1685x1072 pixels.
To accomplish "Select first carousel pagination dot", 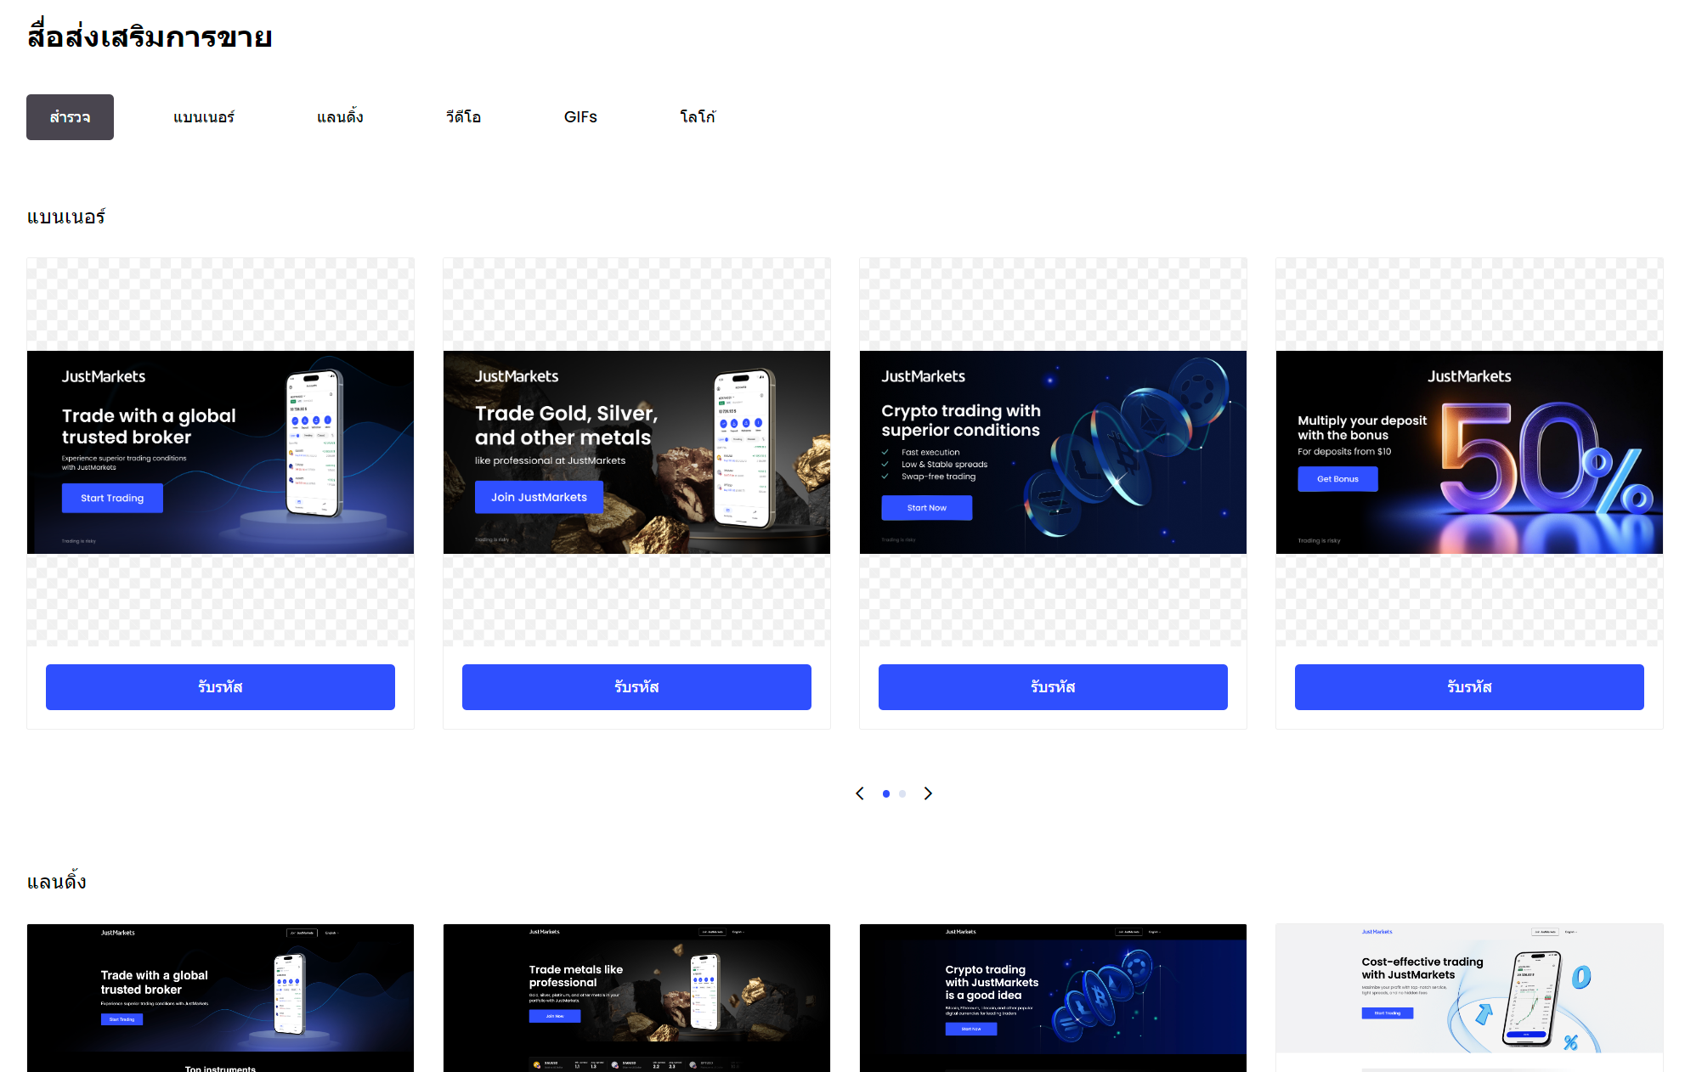I will coord(886,793).
